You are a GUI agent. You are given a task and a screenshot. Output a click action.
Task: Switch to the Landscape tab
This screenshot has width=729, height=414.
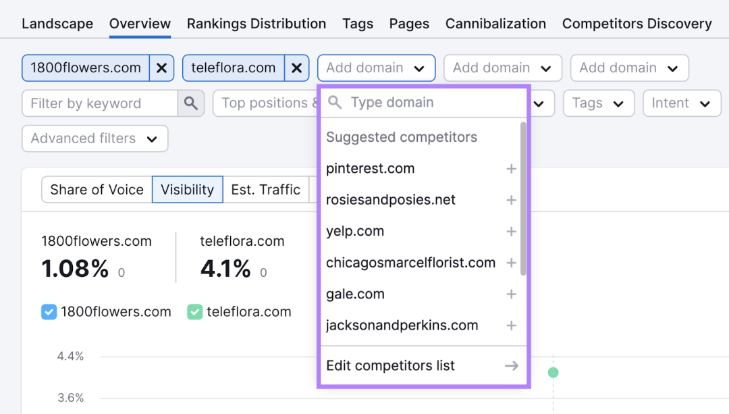57,24
